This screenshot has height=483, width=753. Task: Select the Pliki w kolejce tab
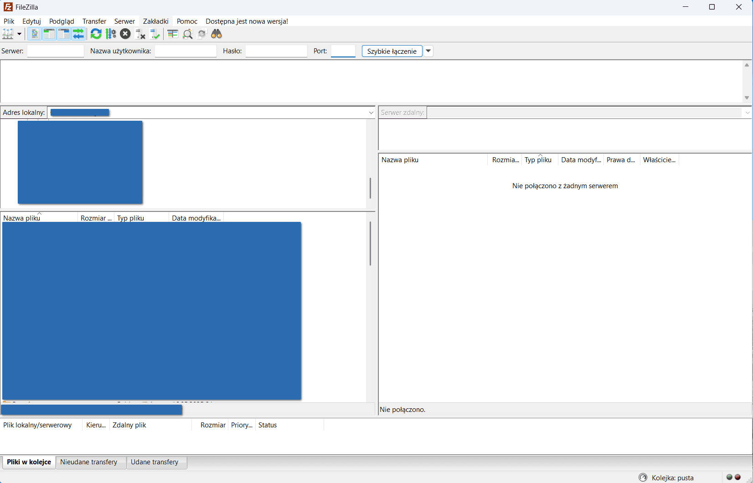pos(29,462)
